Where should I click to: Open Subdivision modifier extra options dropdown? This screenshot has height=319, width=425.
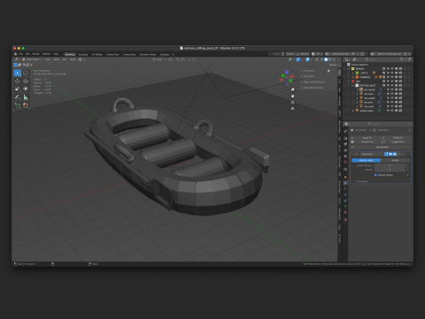click(399, 154)
